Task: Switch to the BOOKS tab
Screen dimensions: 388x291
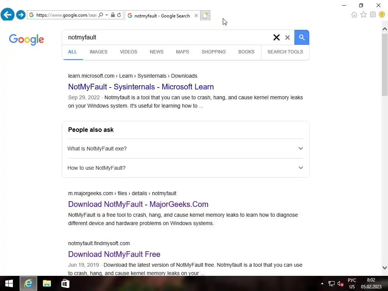Action: coord(246,52)
